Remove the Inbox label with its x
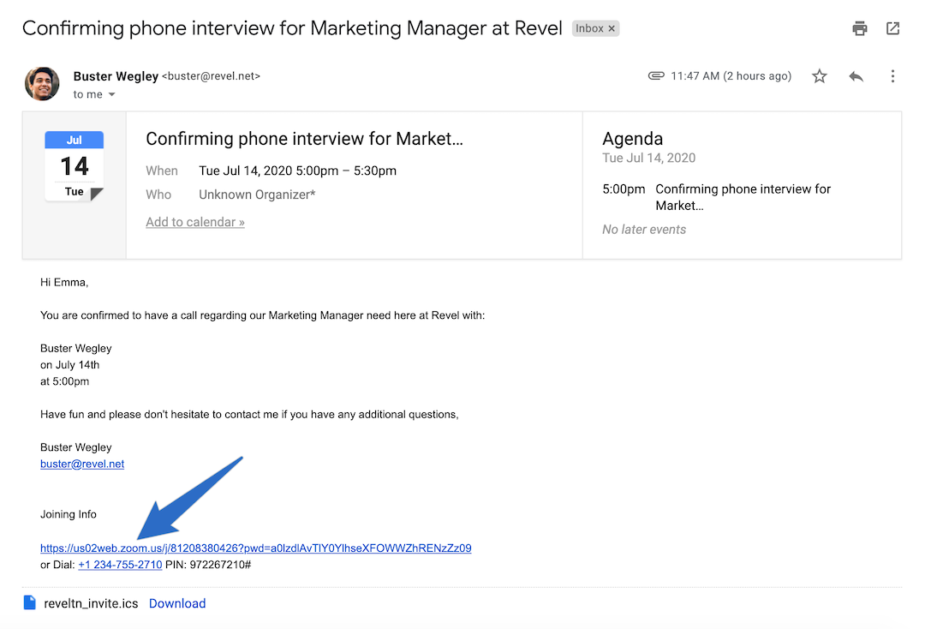This screenshot has height=629, width=925. pyautogui.click(x=612, y=28)
